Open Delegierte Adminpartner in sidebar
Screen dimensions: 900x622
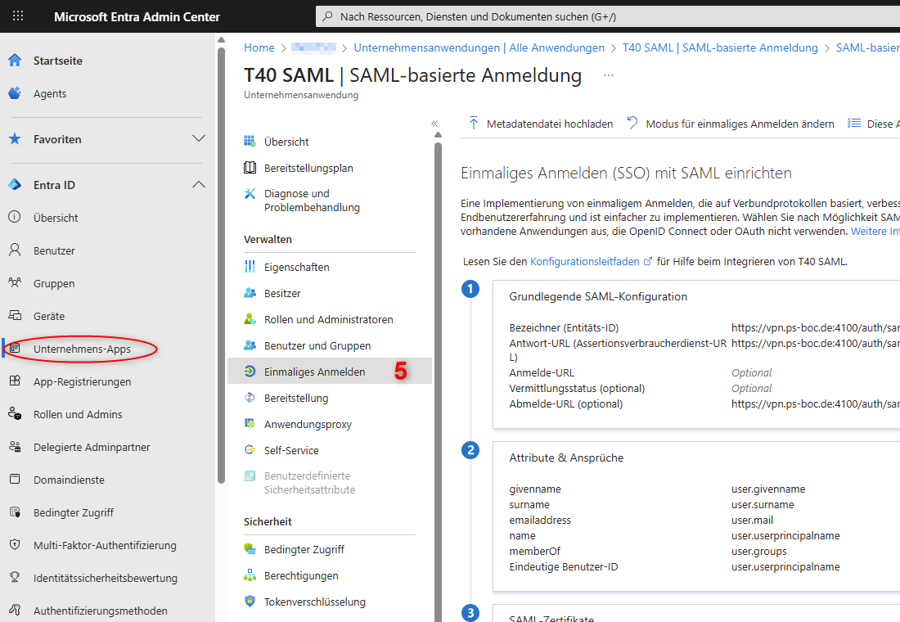[92, 447]
